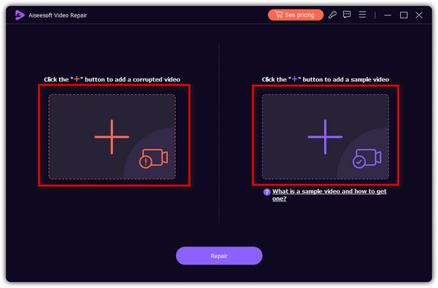Start repairing with the Repair button
The width and height of the screenshot is (438, 288).
(x=219, y=256)
